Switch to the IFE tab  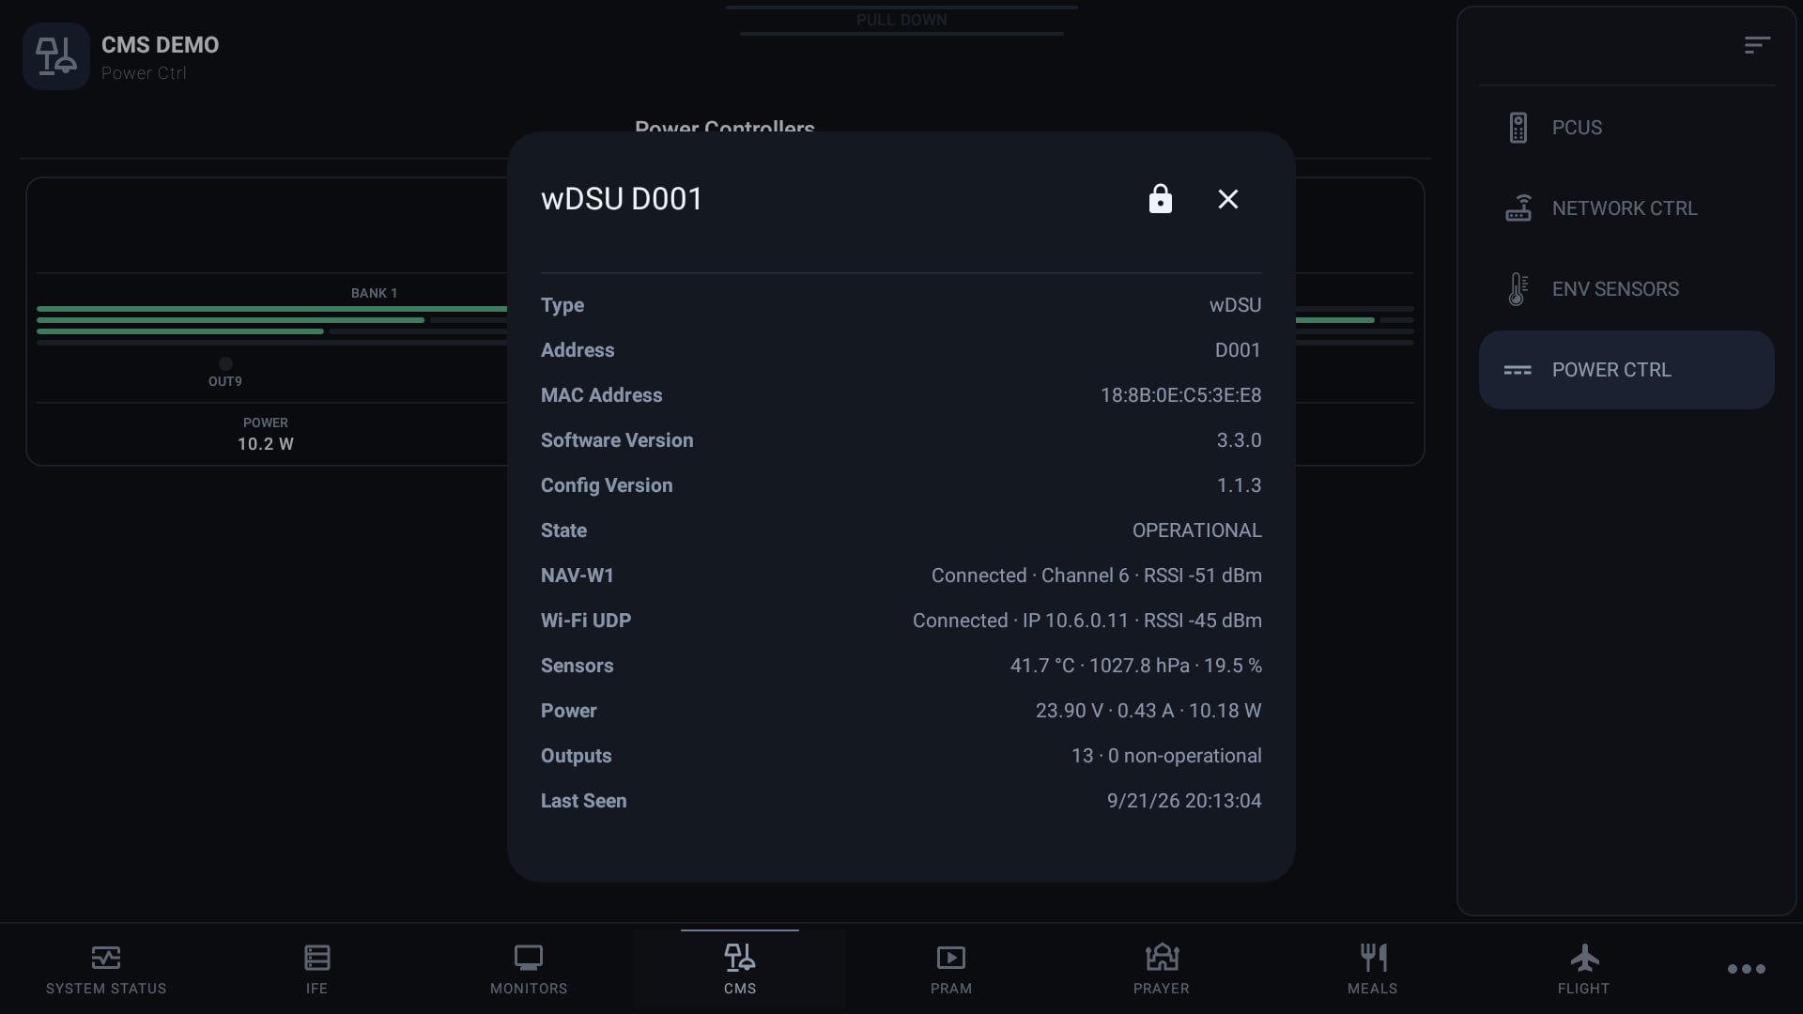[317, 969]
